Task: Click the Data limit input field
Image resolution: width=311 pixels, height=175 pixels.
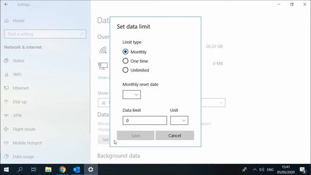Action: coord(145,121)
